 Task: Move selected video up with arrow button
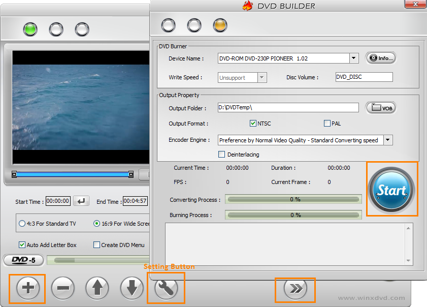97,288
